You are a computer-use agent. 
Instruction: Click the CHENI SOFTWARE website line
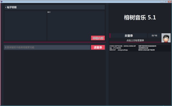pos(122,46)
